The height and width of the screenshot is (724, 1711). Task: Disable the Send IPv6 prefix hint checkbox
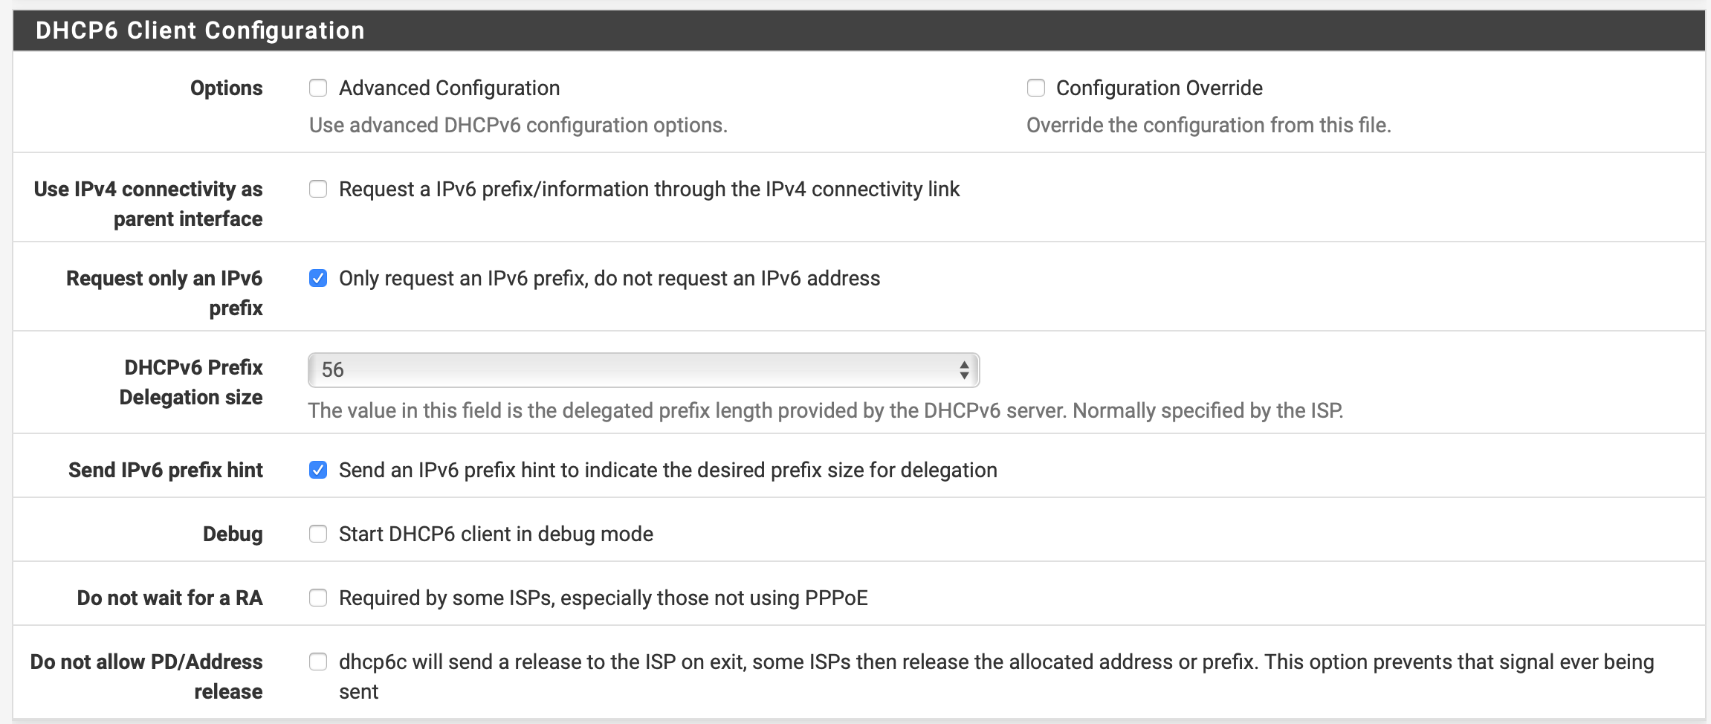pyautogui.click(x=318, y=471)
